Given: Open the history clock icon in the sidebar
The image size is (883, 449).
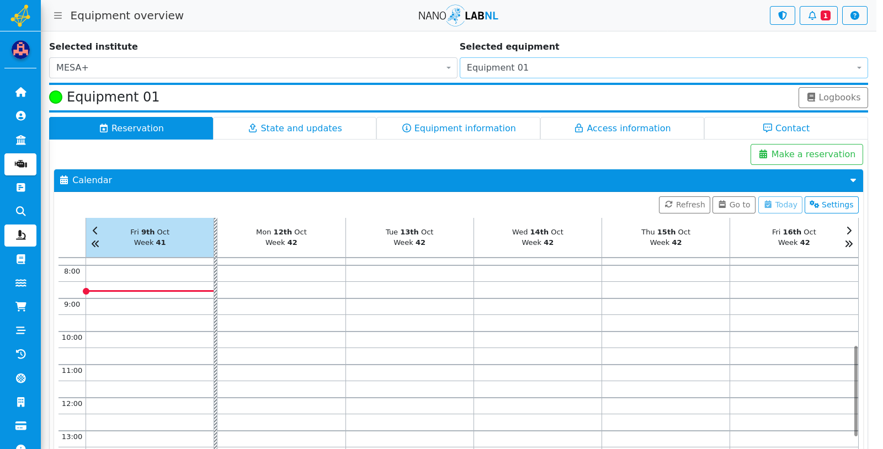Looking at the screenshot, I should [20, 354].
